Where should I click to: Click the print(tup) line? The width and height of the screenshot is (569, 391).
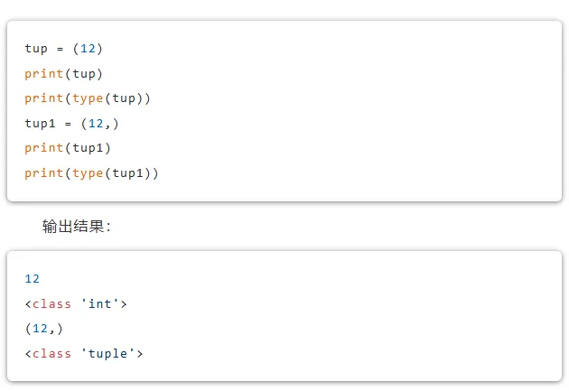coord(63,74)
